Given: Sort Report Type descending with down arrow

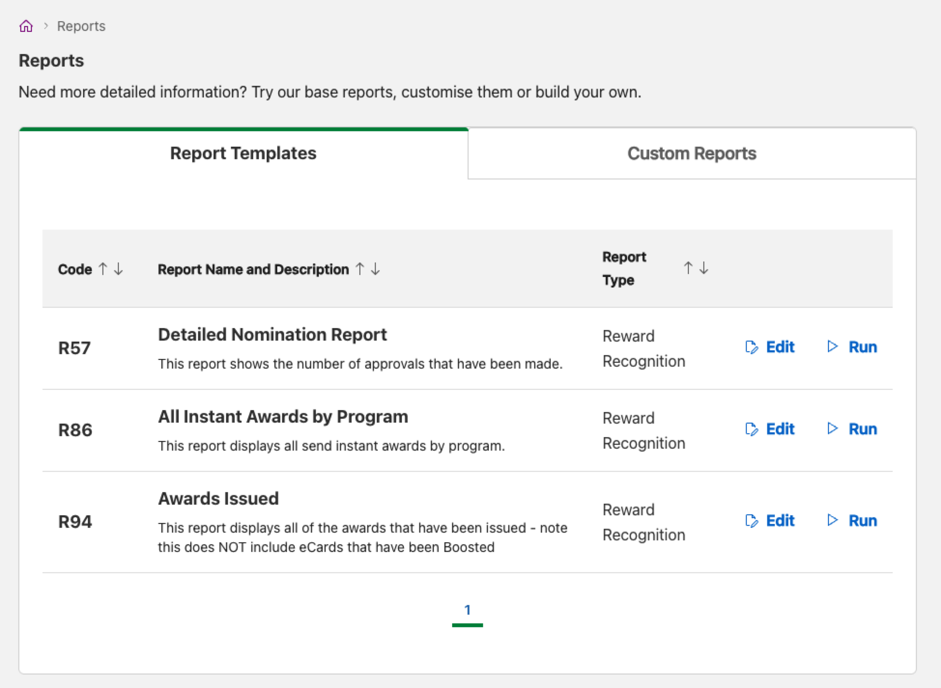Looking at the screenshot, I should coord(704,268).
